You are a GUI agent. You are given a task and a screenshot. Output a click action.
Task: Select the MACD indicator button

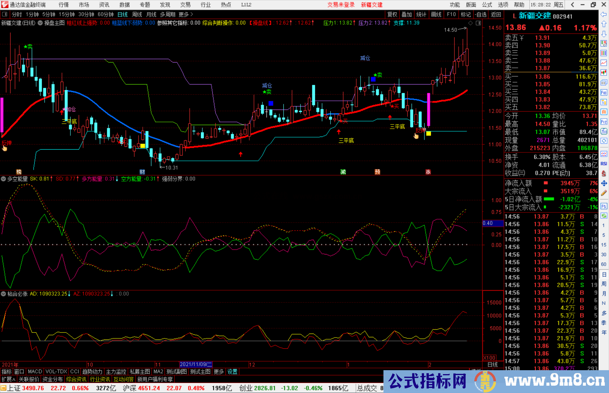click(x=35, y=372)
